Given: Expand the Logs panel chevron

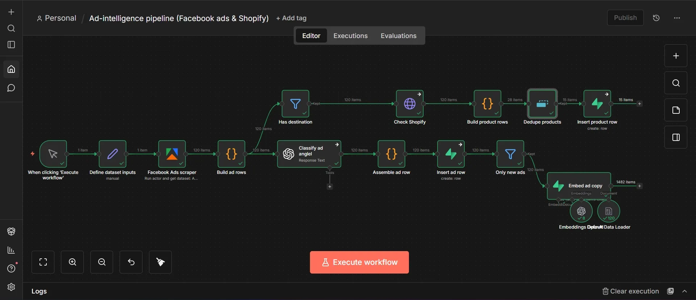Looking at the screenshot, I should [x=684, y=291].
